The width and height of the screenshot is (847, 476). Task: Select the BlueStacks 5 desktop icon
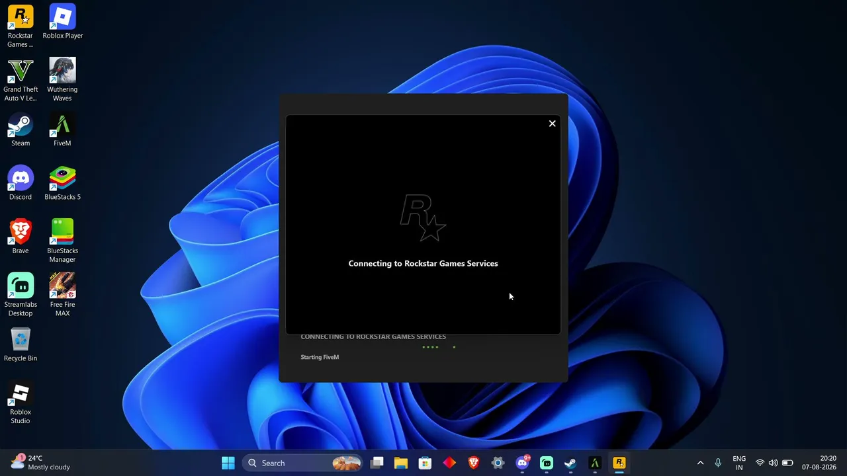tap(62, 183)
